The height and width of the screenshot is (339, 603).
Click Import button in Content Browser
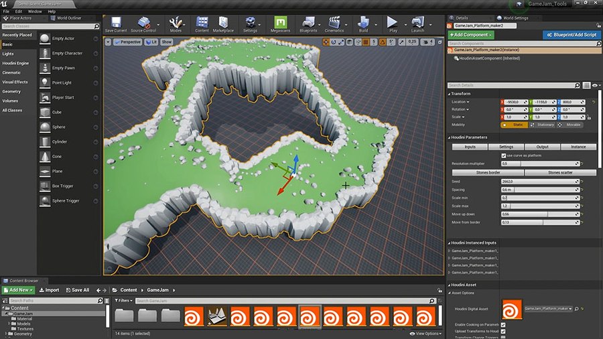(49, 290)
